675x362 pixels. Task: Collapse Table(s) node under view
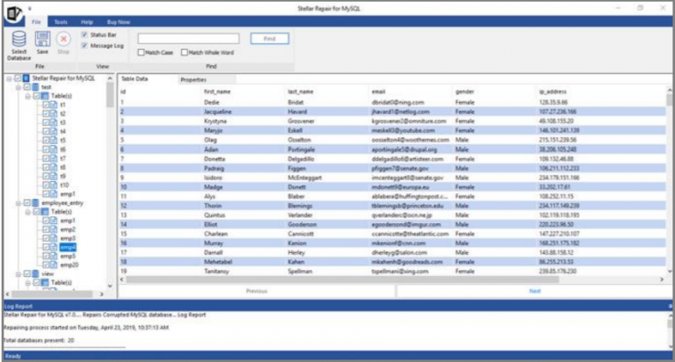tap(27, 283)
